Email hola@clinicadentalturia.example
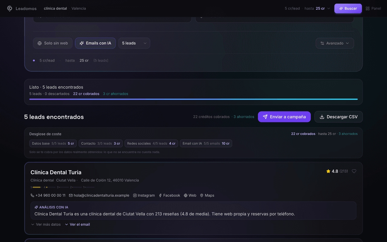Image resolution: width=387 pixels, height=242 pixels. 99,196
